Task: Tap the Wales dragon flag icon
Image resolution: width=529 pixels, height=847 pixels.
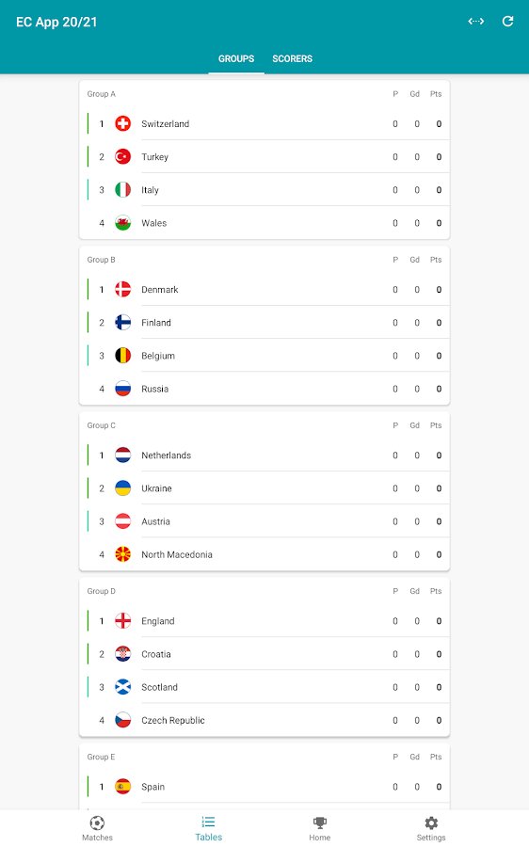Action: point(123,223)
